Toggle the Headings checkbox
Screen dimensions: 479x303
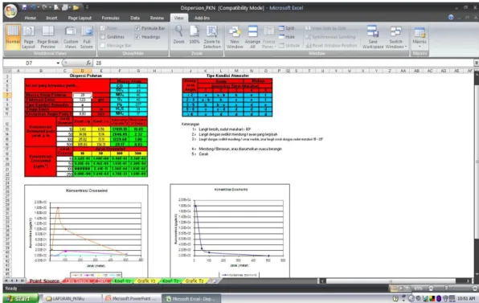pyautogui.click(x=137, y=37)
